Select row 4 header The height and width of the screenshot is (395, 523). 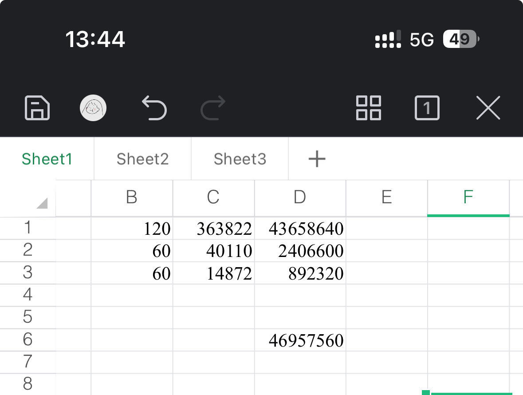[x=28, y=295]
